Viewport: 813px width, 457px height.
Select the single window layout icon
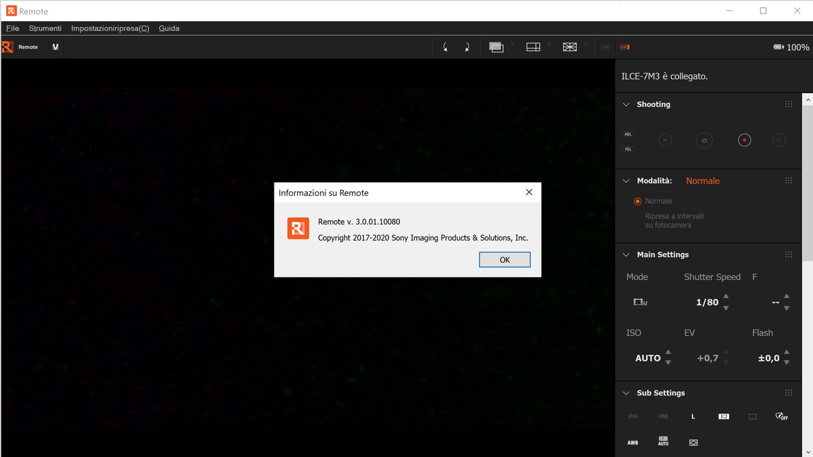(496, 47)
